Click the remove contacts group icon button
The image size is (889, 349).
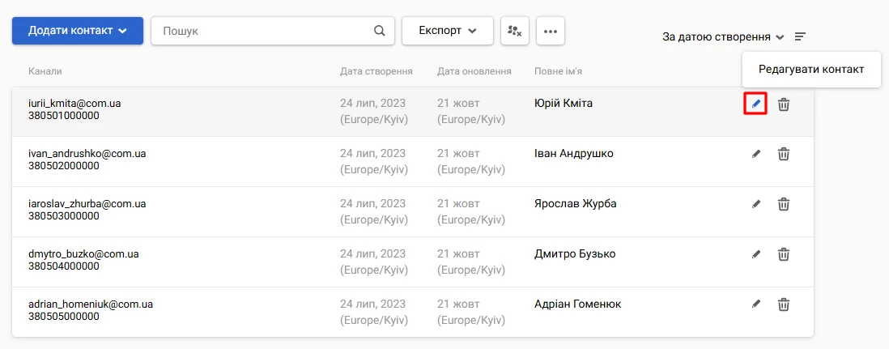point(515,31)
